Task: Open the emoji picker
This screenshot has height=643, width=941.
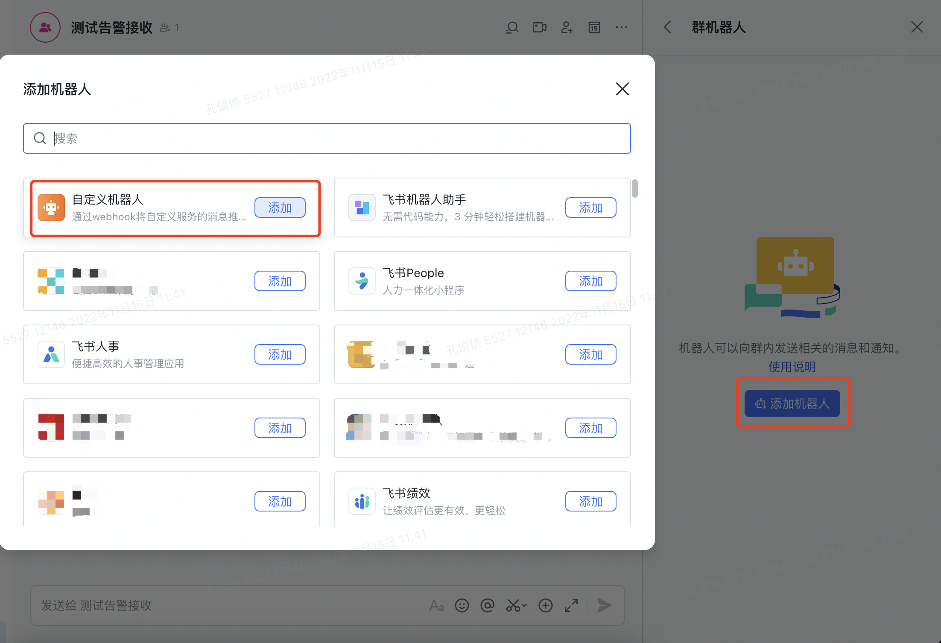Action: (x=462, y=605)
